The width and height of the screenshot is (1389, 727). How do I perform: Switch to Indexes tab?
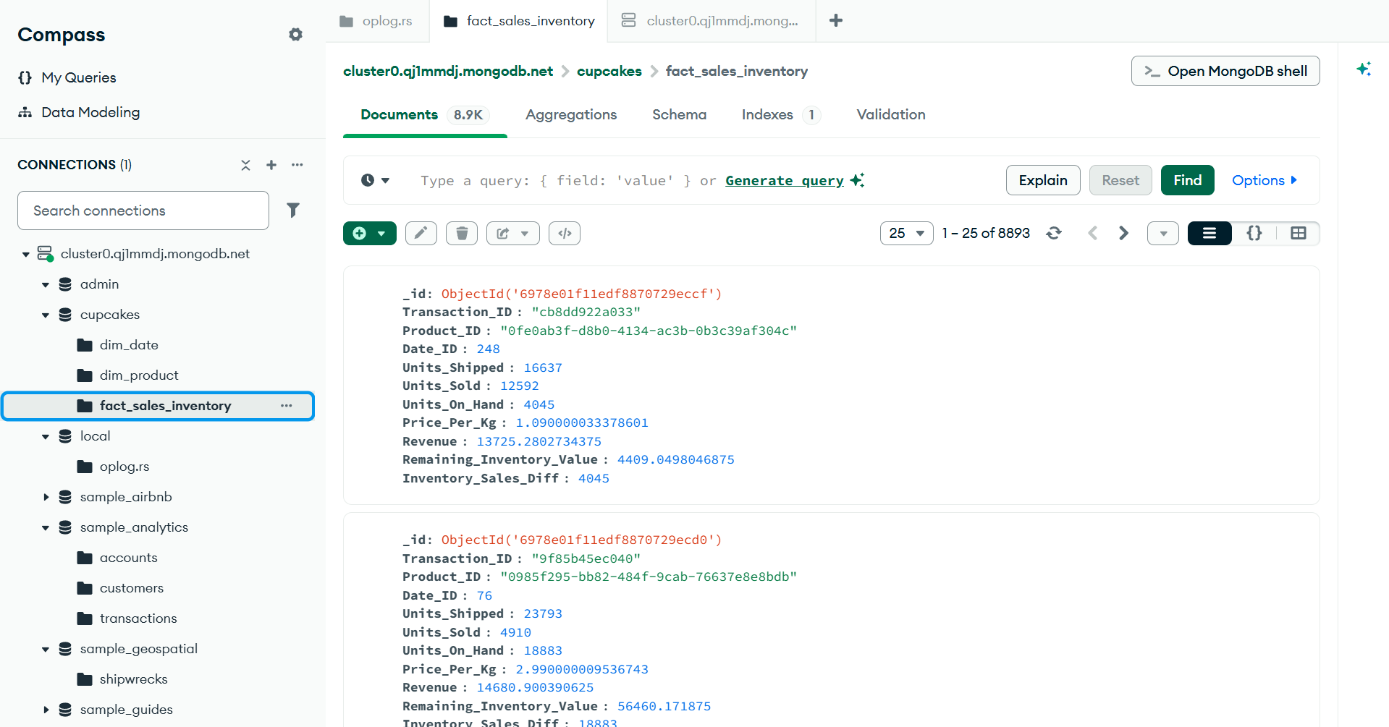point(781,115)
